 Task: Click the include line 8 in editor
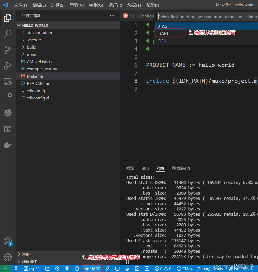202,81
